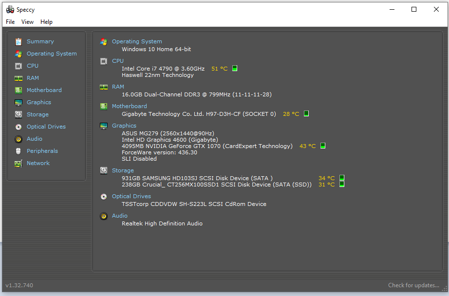Click the monitor icon beside Graphics heading
This screenshot has height=296, width=449.
(x=104, y=126)
